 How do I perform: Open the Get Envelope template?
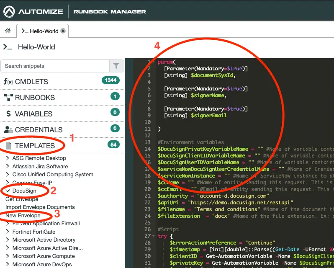pyautogui.click(x=22, y=199)
